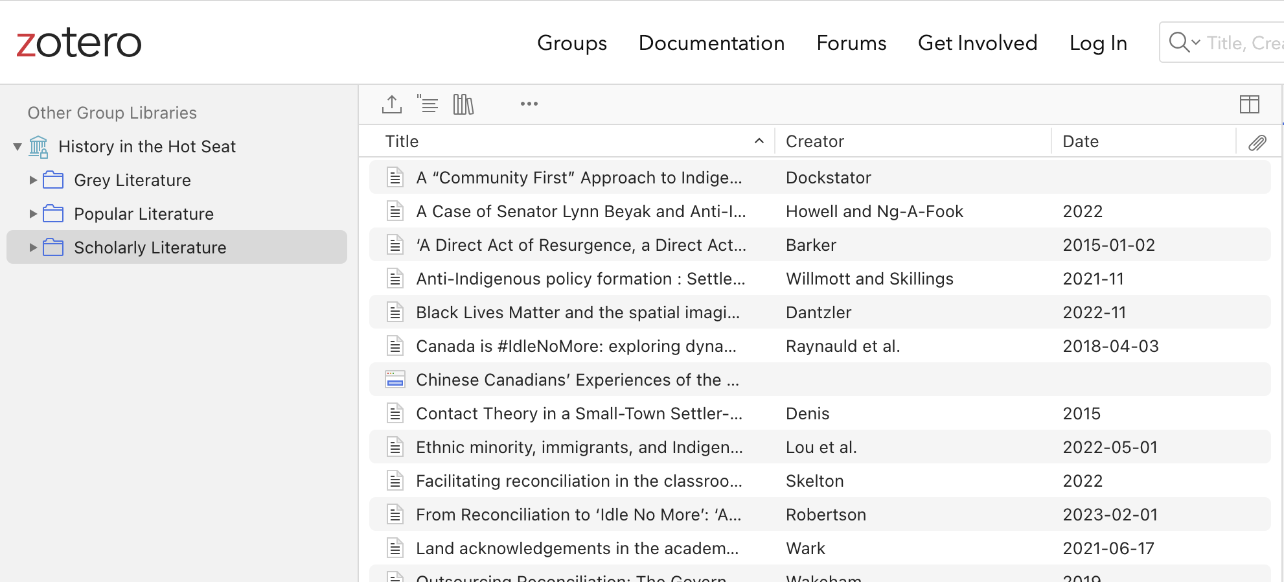
Task: Click the date cell '2022-11'
Action: click(1094, 312)
